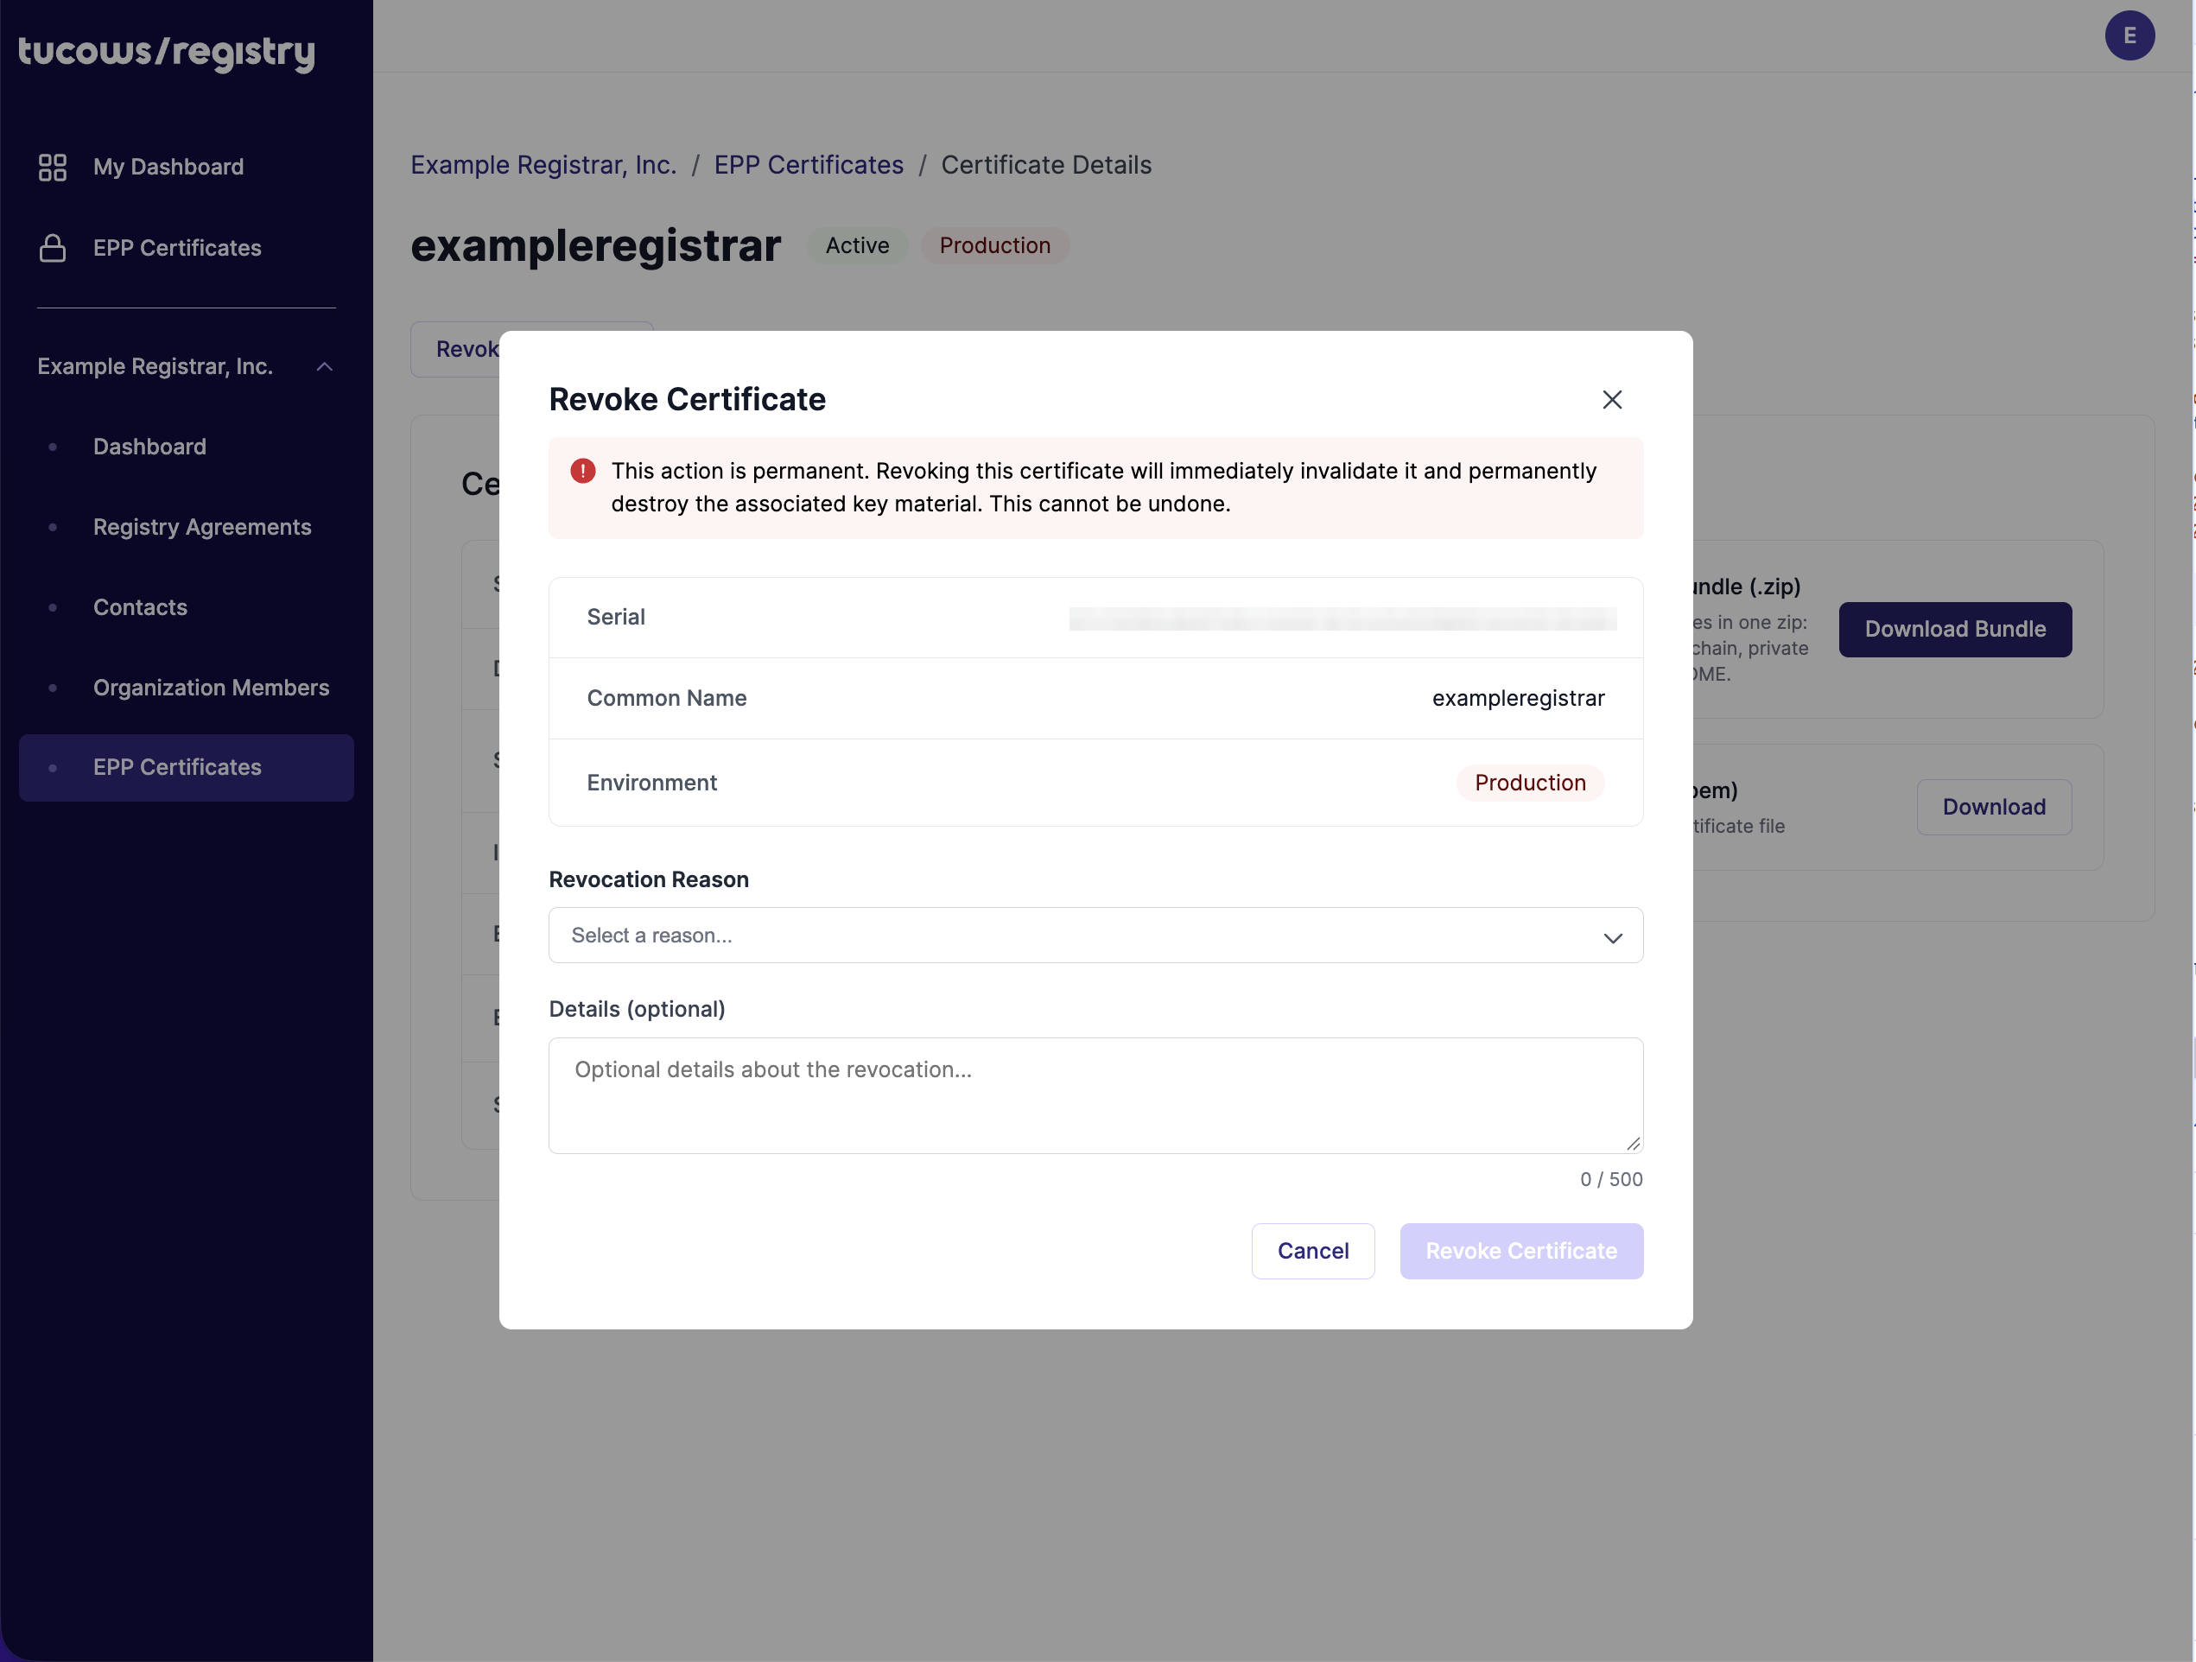The width and height of the screenshot is (2196, 1662).
Task: Open the Contacts page
Action: 140,607
